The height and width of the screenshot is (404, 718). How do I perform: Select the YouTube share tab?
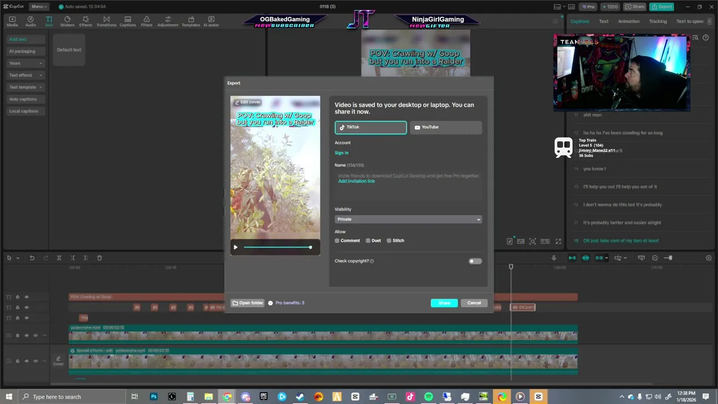(446, 127)
